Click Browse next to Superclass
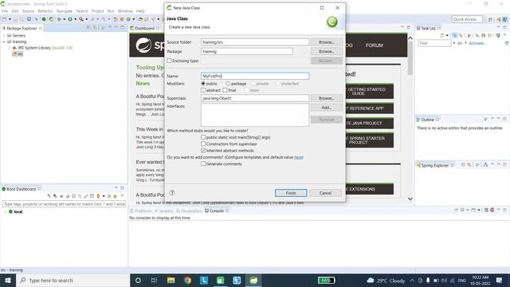The height and width of the screenshot is (287, 510). (x=327, y=98)
